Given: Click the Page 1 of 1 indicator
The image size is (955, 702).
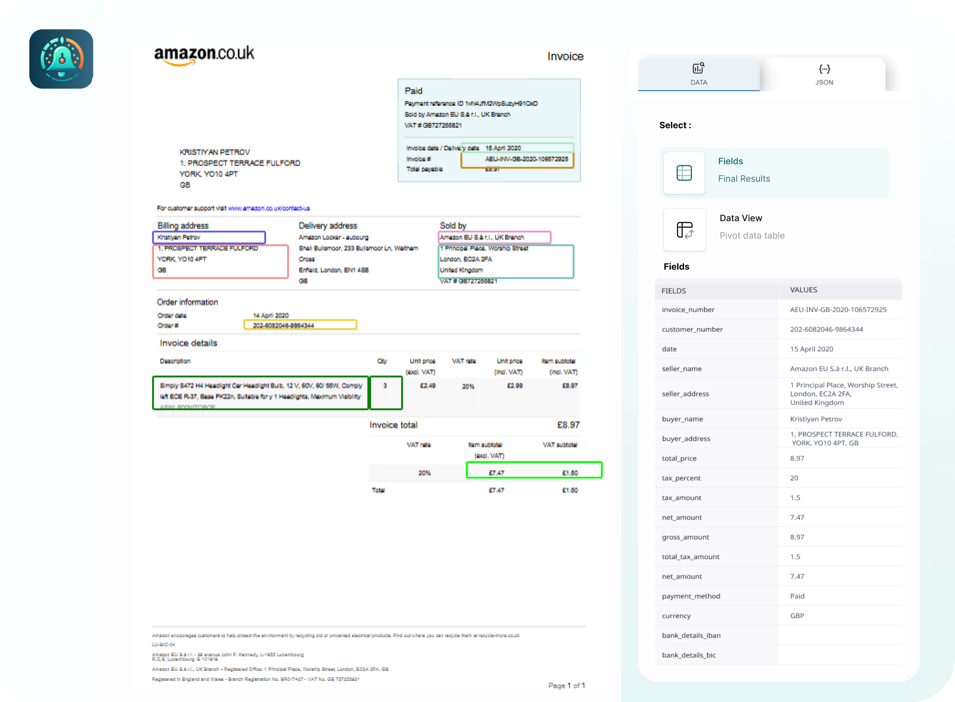Looking at the screenshot, I should (566, 686).
